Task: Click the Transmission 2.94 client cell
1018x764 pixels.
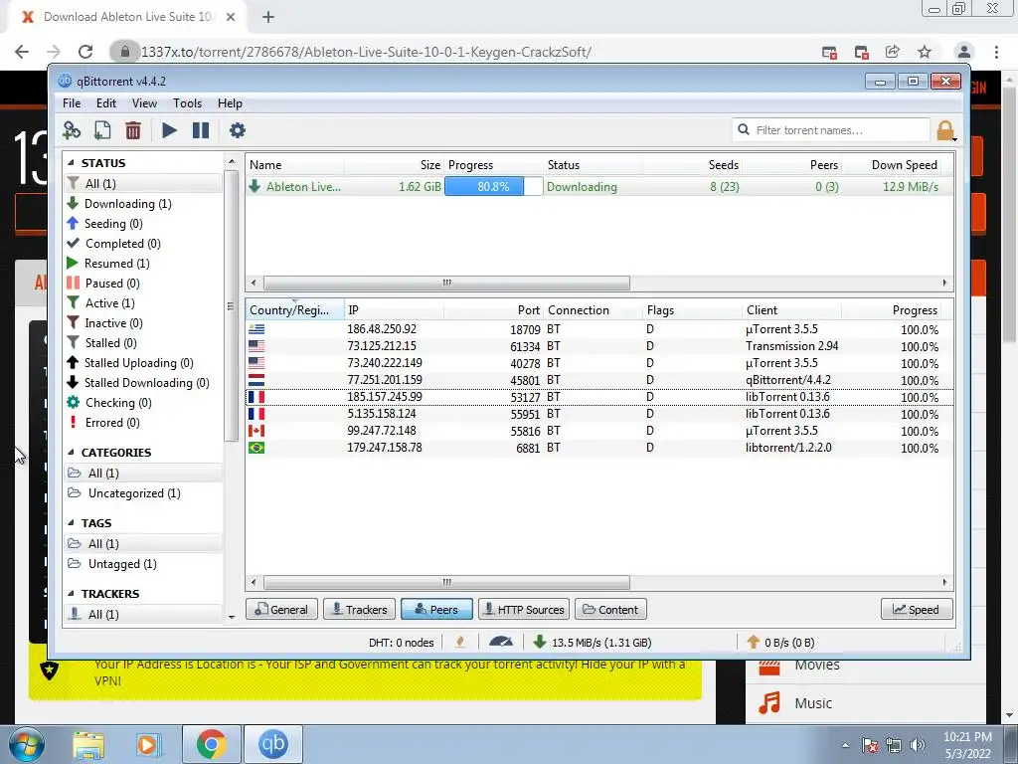Action: click(x=791, y=346)
